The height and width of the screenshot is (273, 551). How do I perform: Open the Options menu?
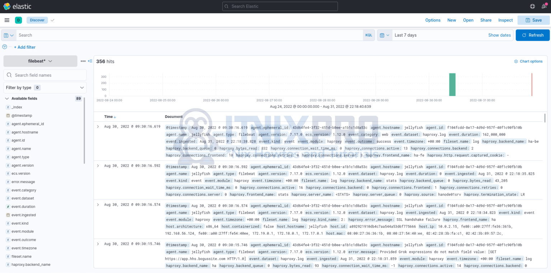[433, 20]
